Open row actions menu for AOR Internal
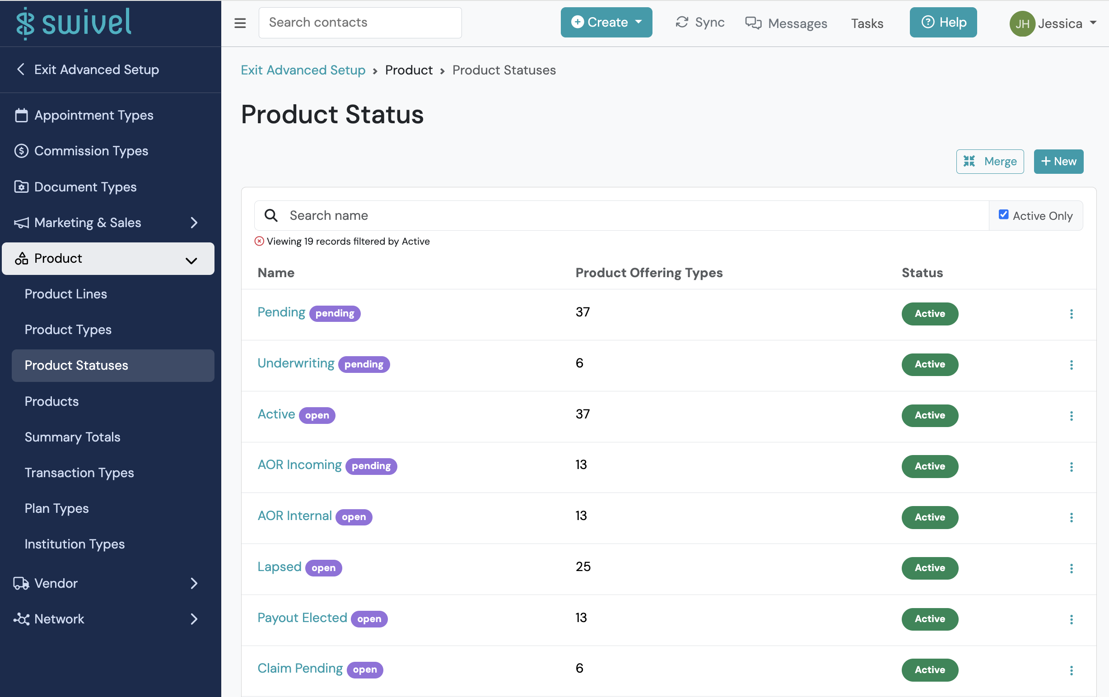Screen dimensions: 1109x697 [x=1071, y=518]
